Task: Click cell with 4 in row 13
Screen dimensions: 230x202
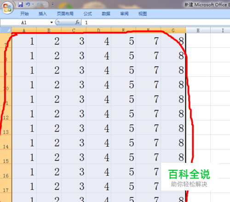Action: pyautogui.click(x=99, y=127)
